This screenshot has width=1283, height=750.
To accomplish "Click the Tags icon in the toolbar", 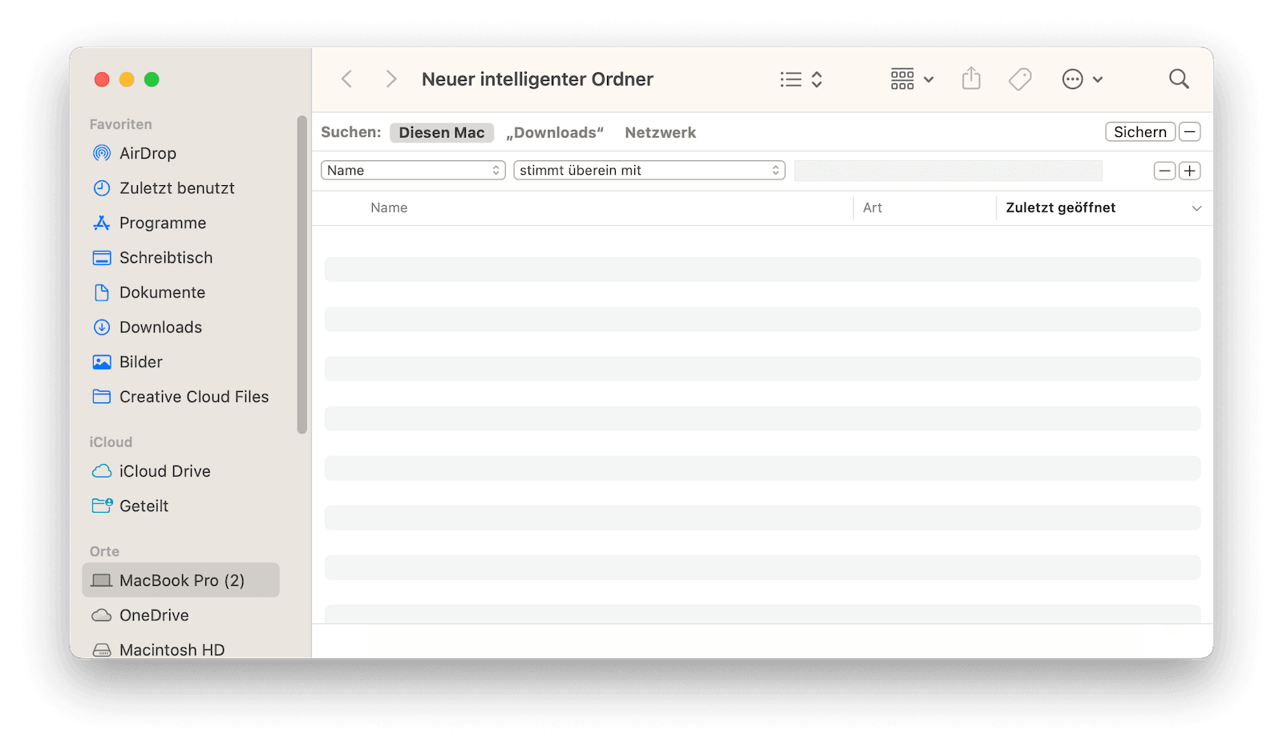I will 1019,79.
